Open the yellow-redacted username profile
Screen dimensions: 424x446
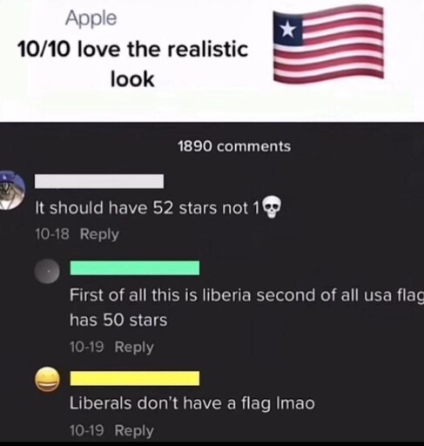135,379
